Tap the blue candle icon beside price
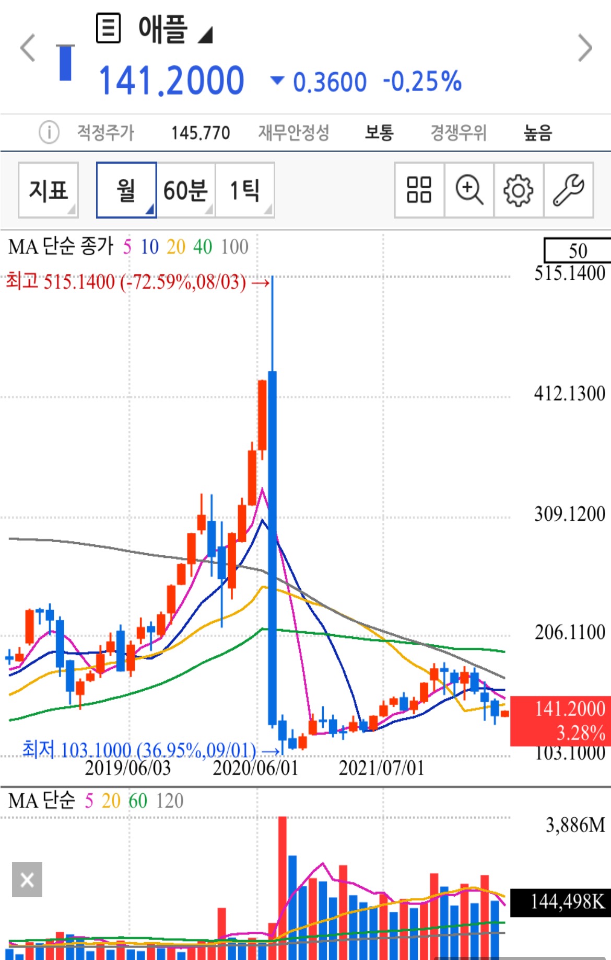The height and width of the screenshot is (960, 611). [x=65, y=62]
